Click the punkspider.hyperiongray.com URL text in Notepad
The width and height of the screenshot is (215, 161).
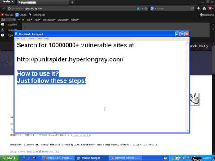coord(70,59)
